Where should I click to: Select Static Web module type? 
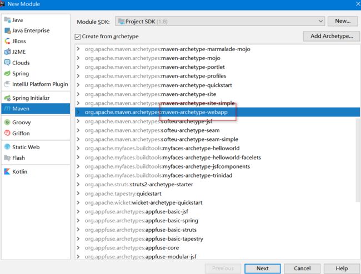pyautogui.click(x=36, y=147)
